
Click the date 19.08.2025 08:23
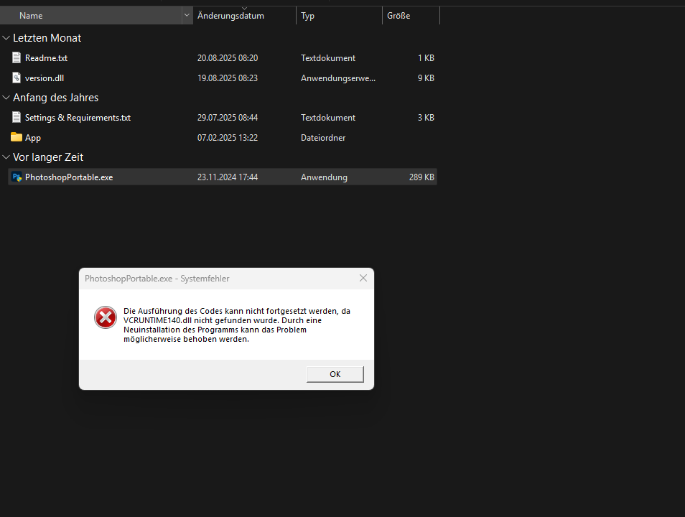click(228, 78)
